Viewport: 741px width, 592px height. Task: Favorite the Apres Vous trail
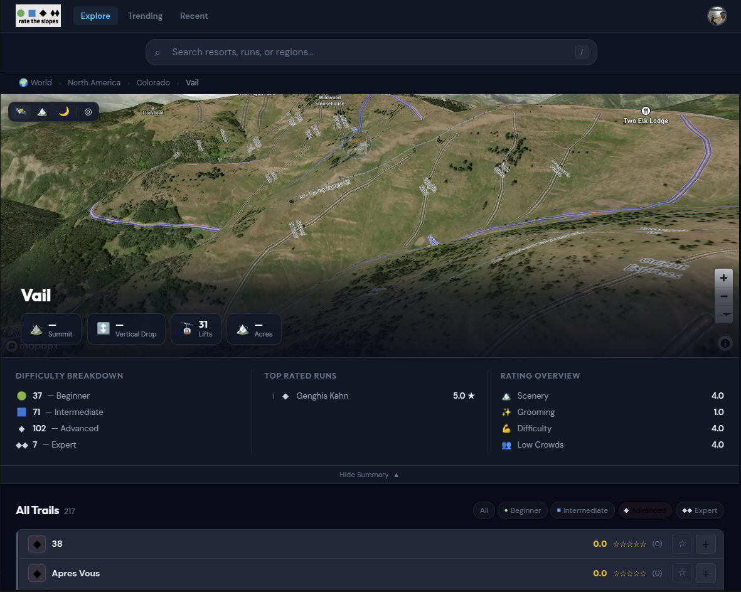[682, 573]
